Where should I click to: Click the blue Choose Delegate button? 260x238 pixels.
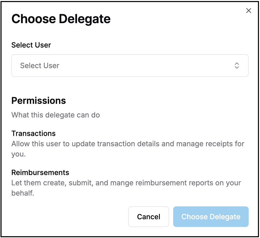pos(211,217)
